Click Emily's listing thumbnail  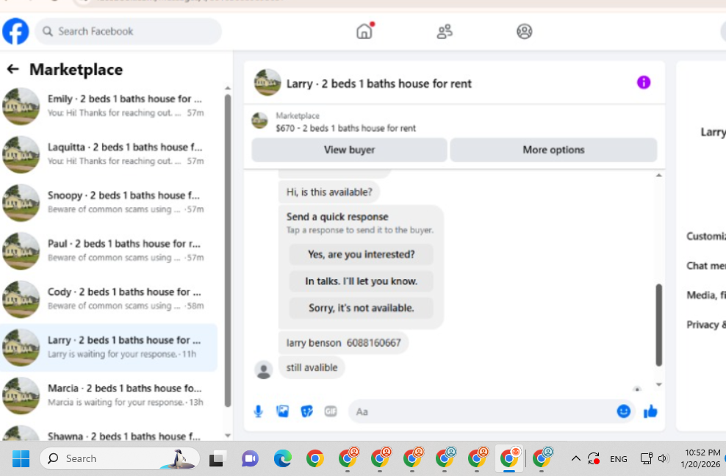[21, 106]
